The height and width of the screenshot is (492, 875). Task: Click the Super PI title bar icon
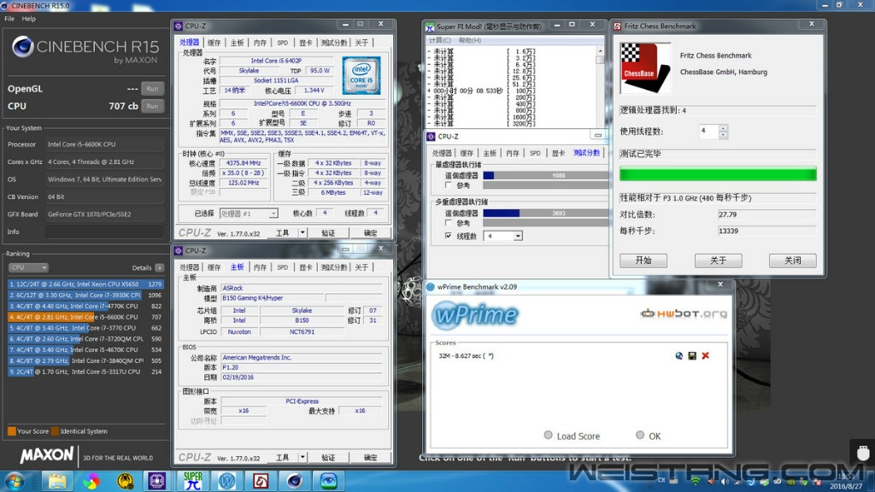(430, 26)
